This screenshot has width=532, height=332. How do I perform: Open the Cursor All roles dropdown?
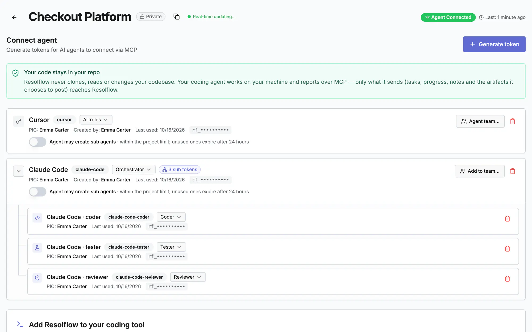96,120
